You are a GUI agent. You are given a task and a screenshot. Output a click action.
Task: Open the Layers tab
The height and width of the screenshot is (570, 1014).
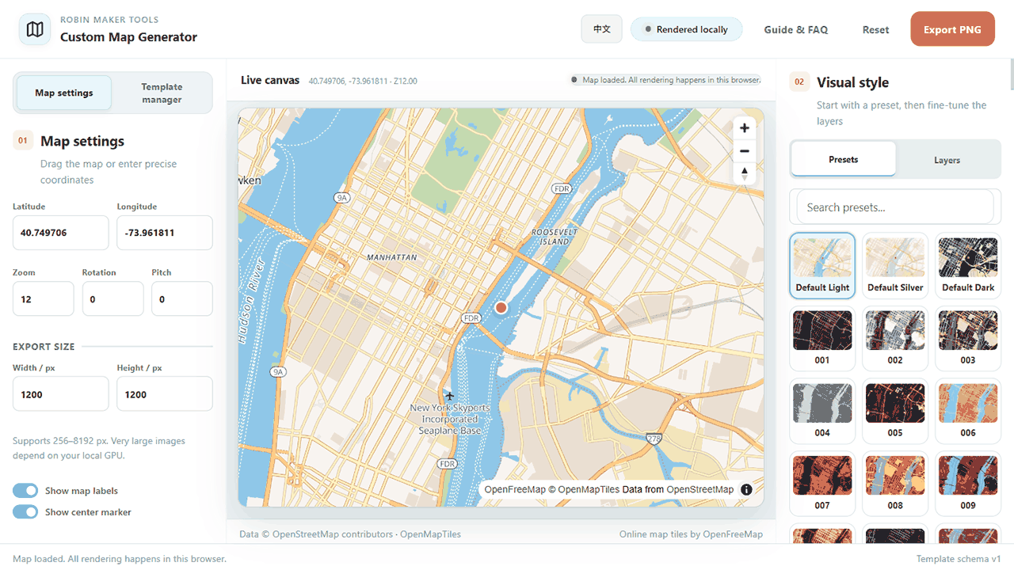[x=947, y=159]
